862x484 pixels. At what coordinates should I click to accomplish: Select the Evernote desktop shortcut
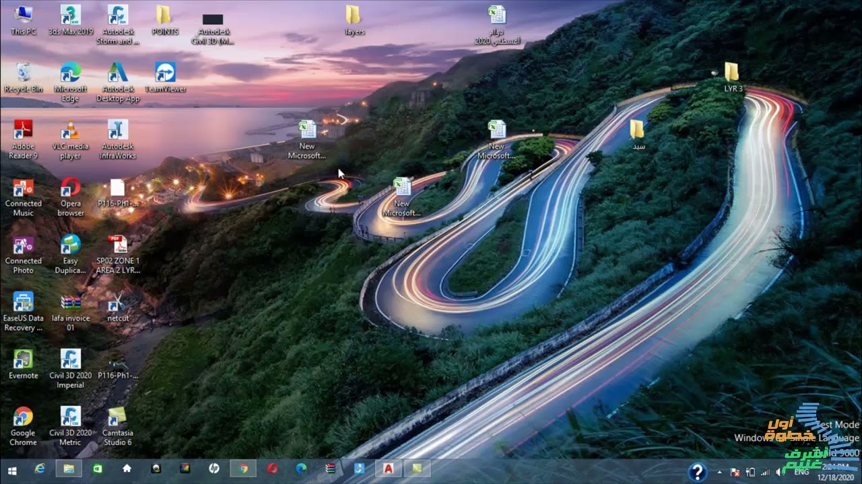click(x=24, y=364)
